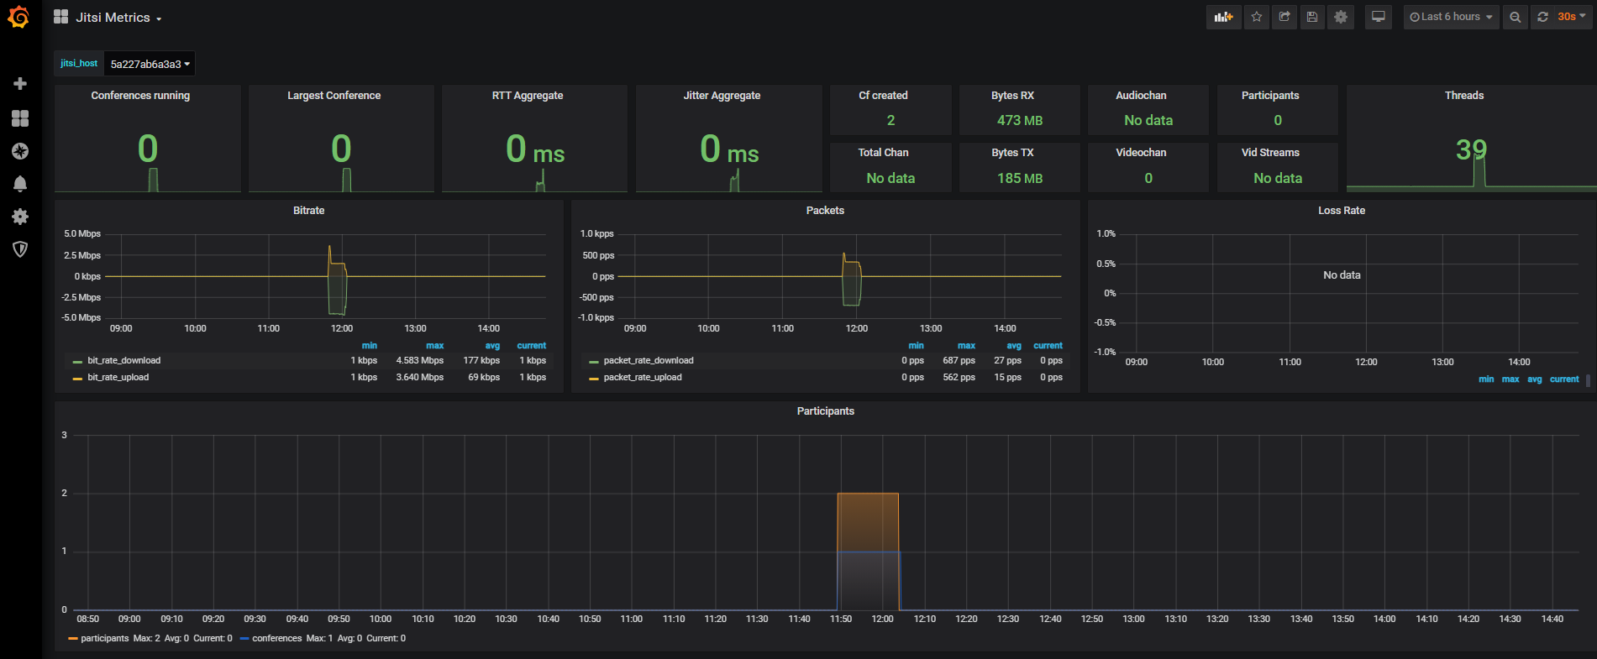This screenshot has height=659, width=1597.
Task: Open dashboard settings gear in top bar
Action: [x=1341, y=17]
